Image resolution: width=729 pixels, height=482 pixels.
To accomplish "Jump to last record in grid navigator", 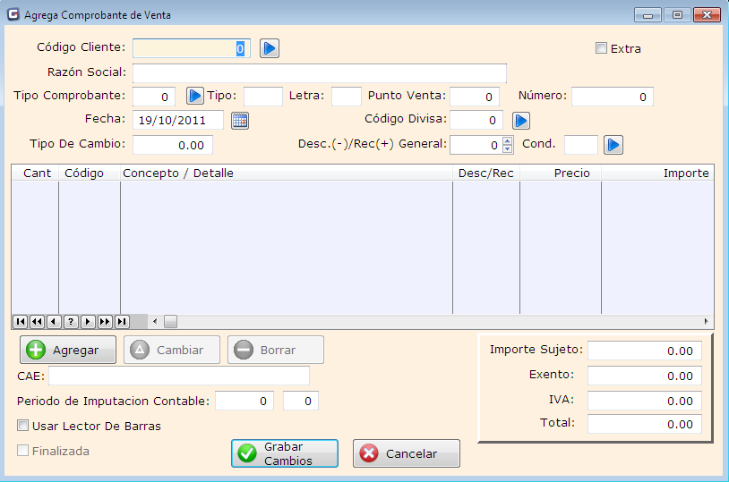I will [x=122, y=321].
